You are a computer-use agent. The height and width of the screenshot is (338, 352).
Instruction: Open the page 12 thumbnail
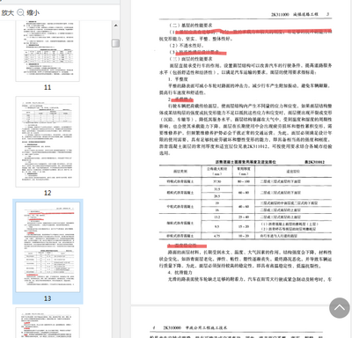coord(48,142)
